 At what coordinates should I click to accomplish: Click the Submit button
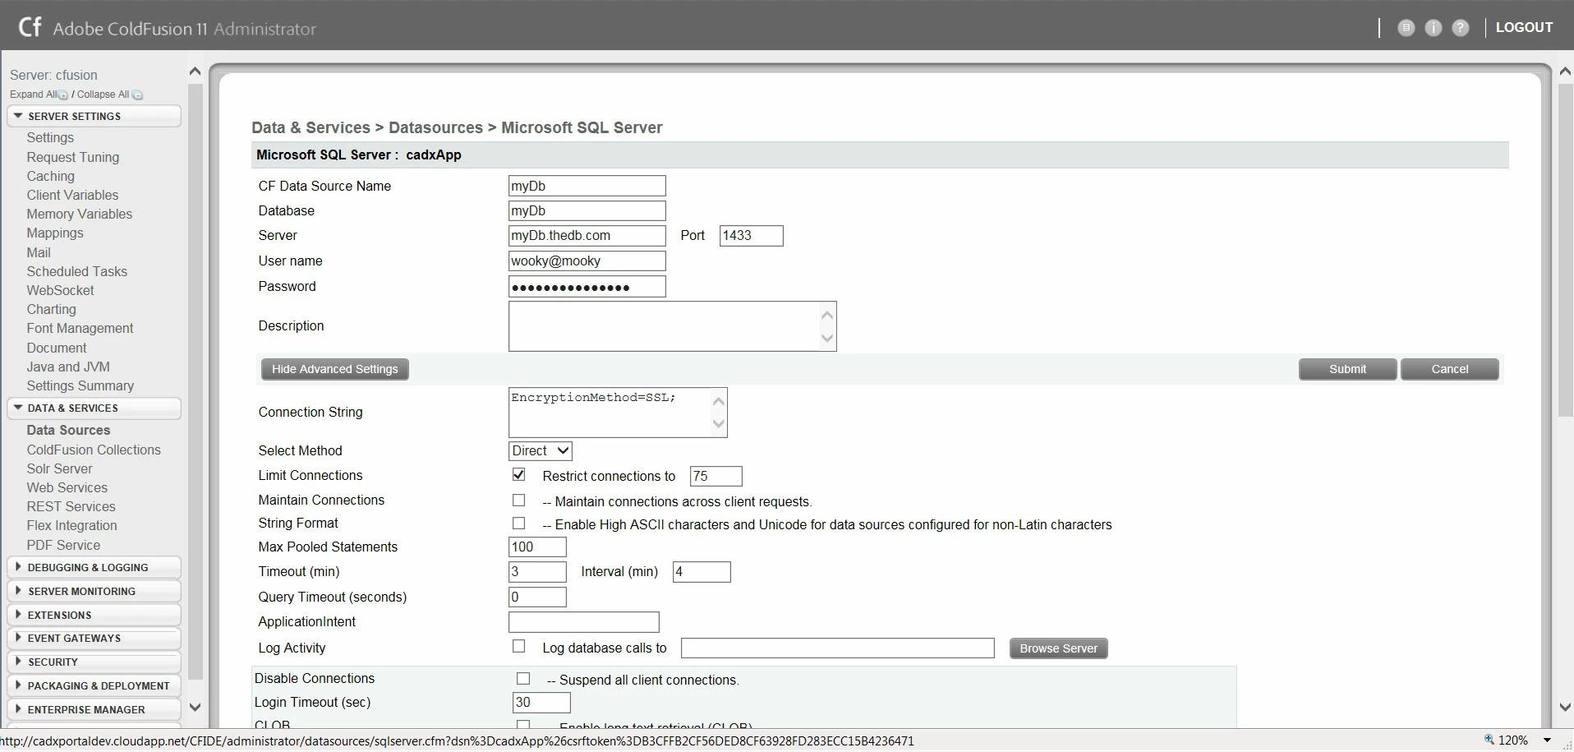coord(1347,369)
